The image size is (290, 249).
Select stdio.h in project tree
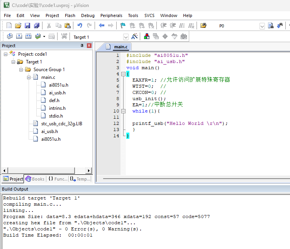pyautogui.click(x=56, y=116)
